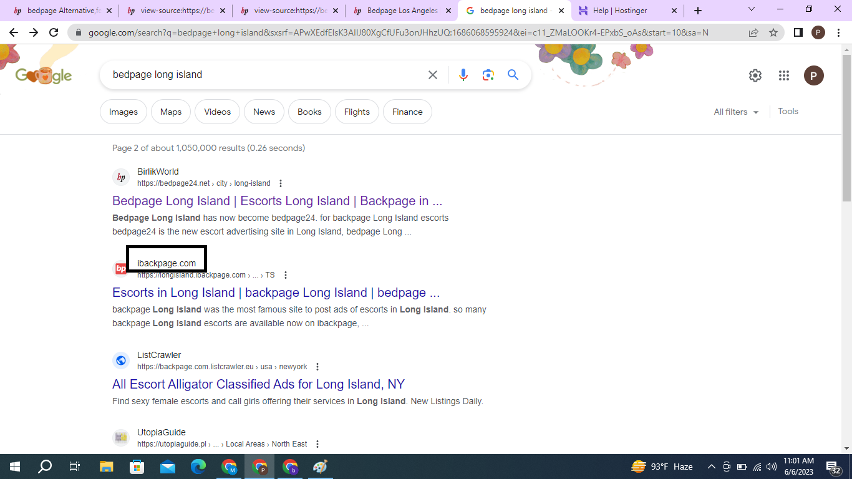Open volume control in system tray

(x=772, y=467)
